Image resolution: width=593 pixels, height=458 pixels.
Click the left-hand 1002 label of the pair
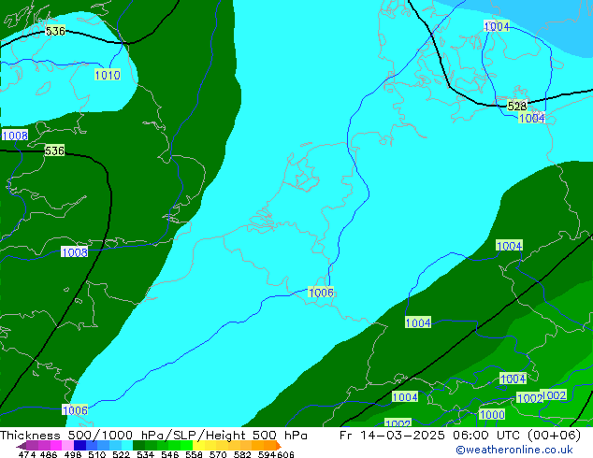[x=529, y=398]
